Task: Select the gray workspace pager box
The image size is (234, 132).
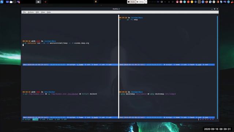Action: [x=38, y=2]
